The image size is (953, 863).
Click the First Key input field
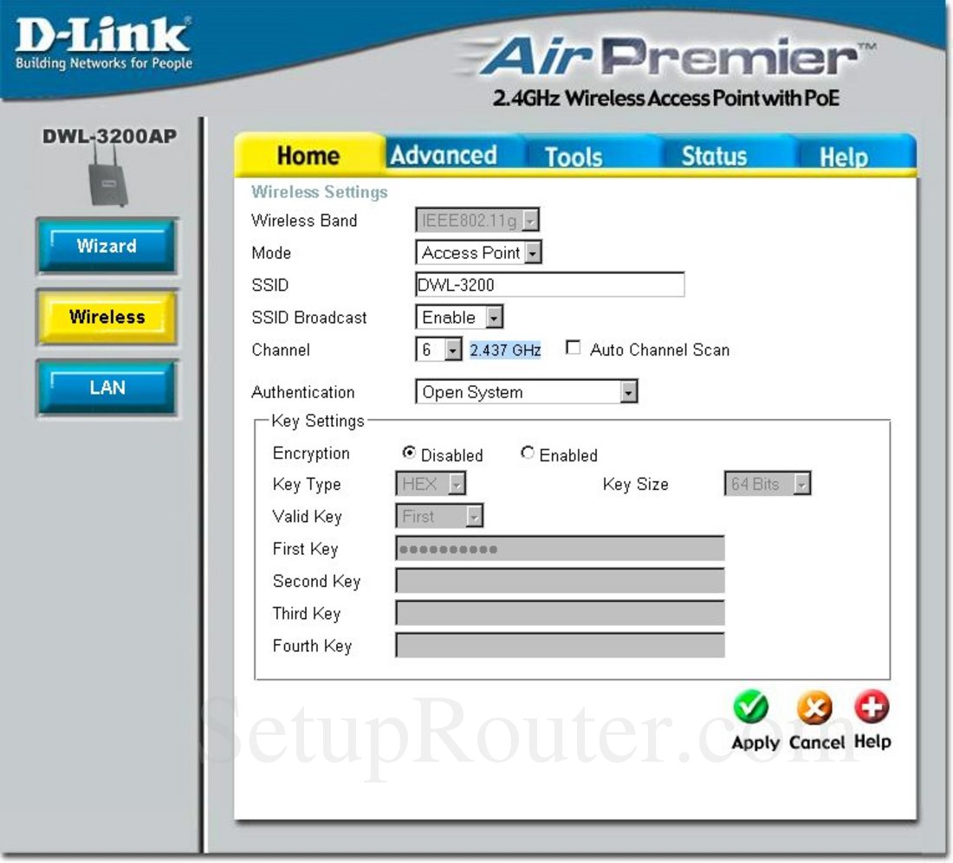point(560,549)
